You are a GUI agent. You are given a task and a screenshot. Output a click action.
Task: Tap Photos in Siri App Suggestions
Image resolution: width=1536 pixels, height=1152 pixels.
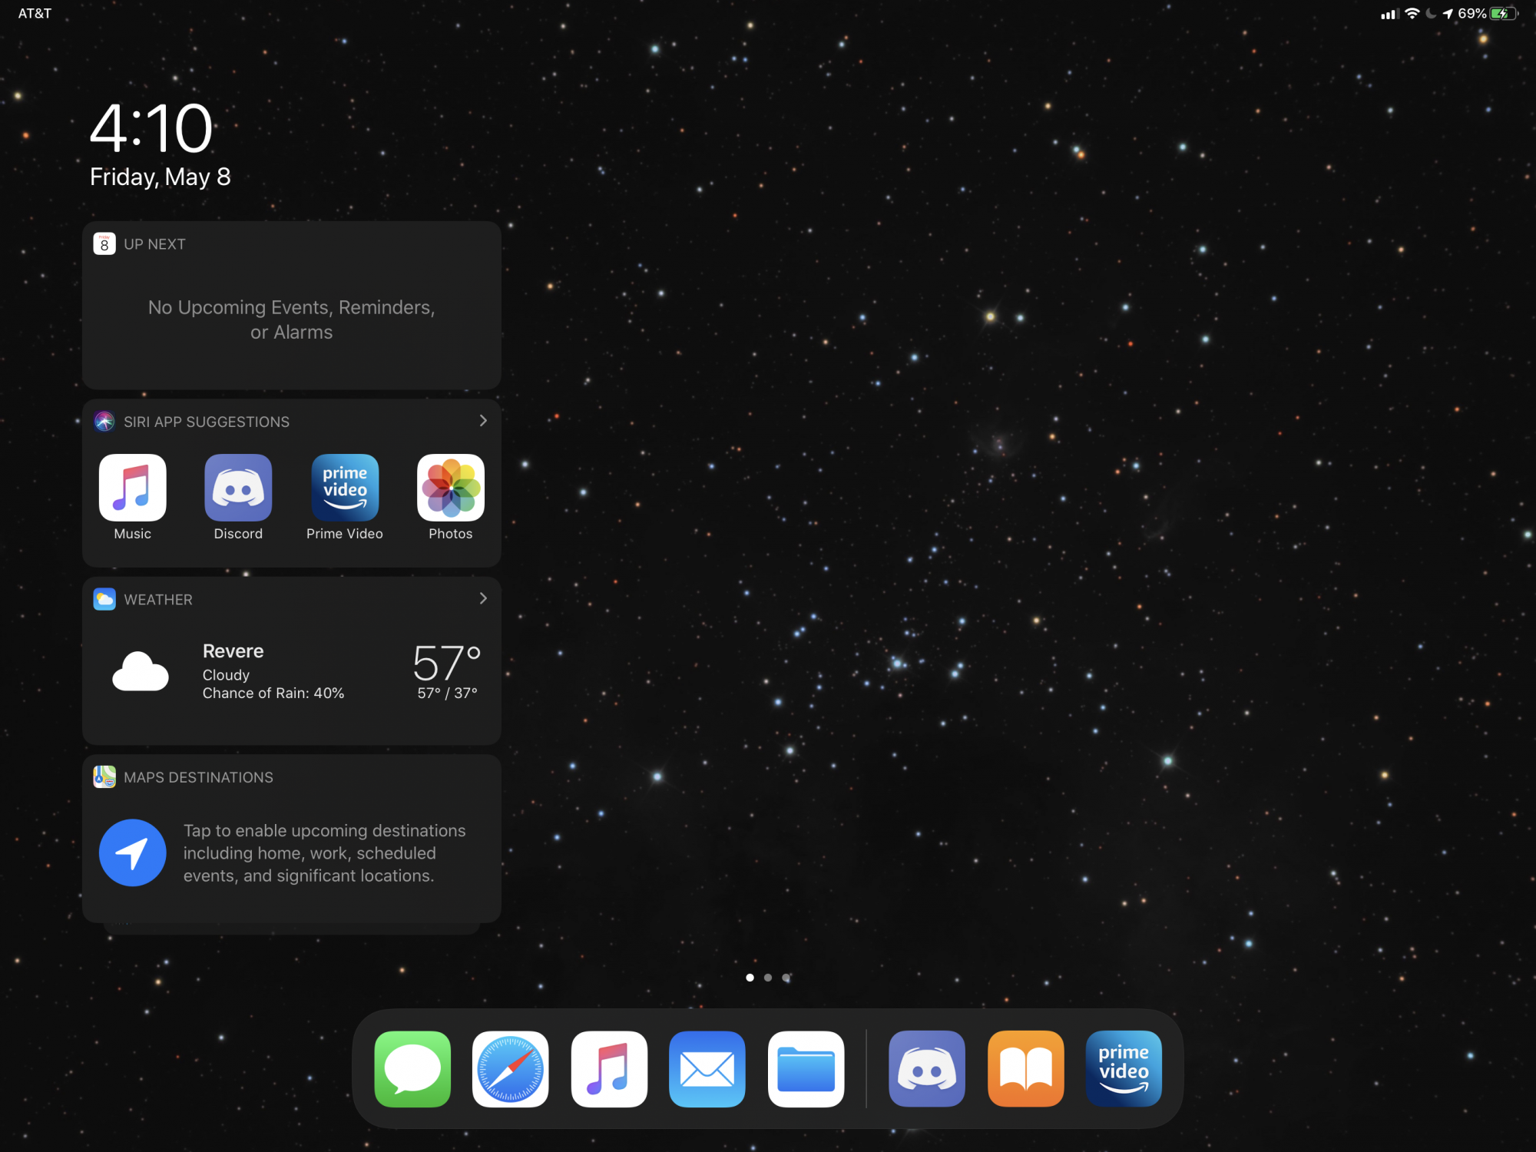(451, 488)
